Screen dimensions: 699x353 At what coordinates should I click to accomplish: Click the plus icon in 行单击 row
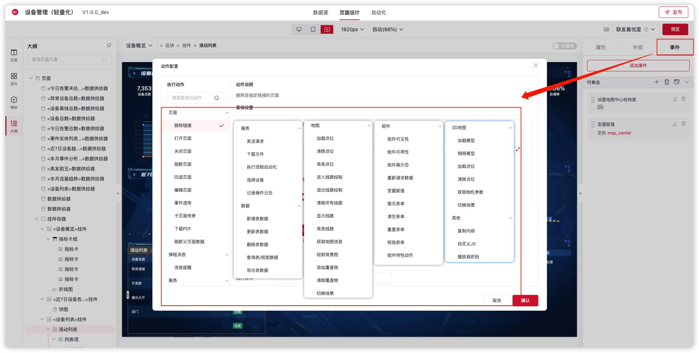click(x=656, y=82)
